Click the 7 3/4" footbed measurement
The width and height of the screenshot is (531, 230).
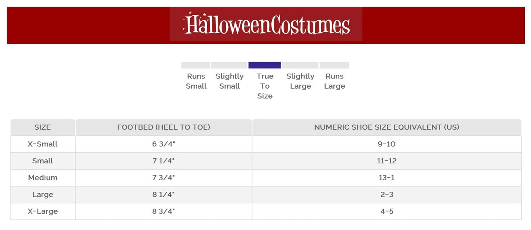pyautogui.click(x=164, y=178)
